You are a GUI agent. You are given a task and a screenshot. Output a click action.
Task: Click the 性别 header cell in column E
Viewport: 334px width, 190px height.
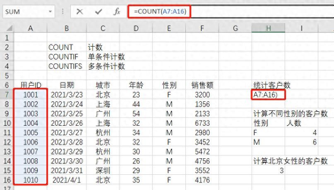tap(169, 85)
